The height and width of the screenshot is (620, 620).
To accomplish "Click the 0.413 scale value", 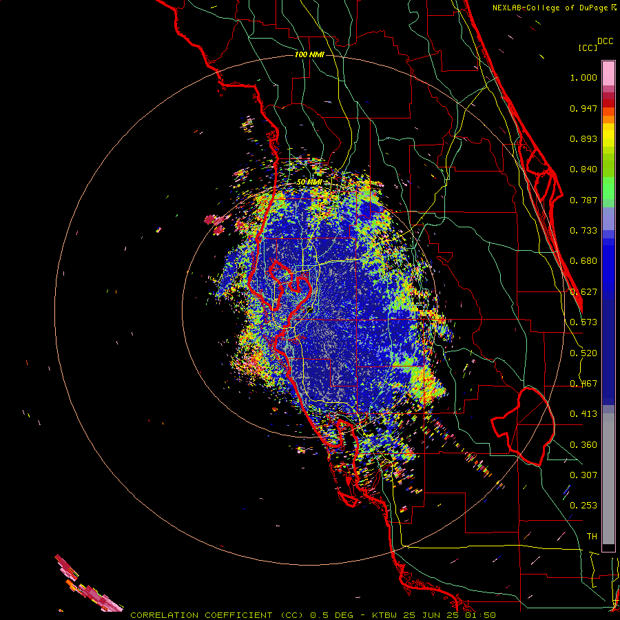I will pyautogui.click(x=583, y=414).
